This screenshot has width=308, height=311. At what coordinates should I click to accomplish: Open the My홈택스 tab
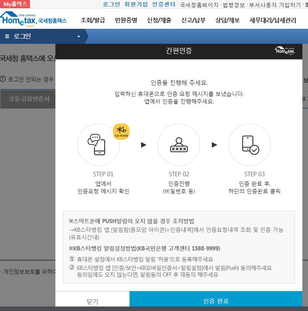point(15,4)
